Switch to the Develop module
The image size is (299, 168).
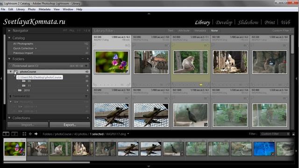click(x=224, y=22)
